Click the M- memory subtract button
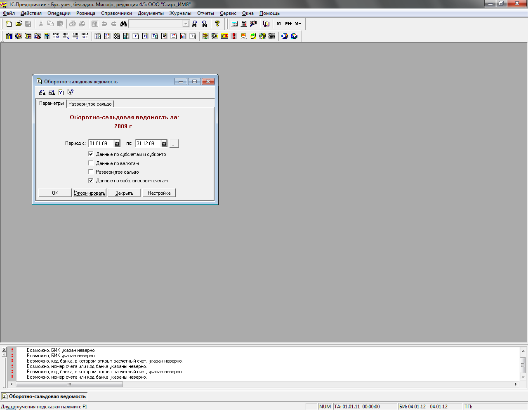Screen dimensions: 528x410 point(298,24)
